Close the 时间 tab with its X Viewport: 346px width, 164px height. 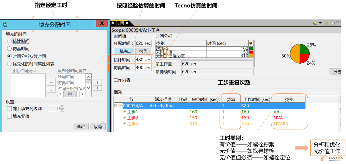pos(127,23)
